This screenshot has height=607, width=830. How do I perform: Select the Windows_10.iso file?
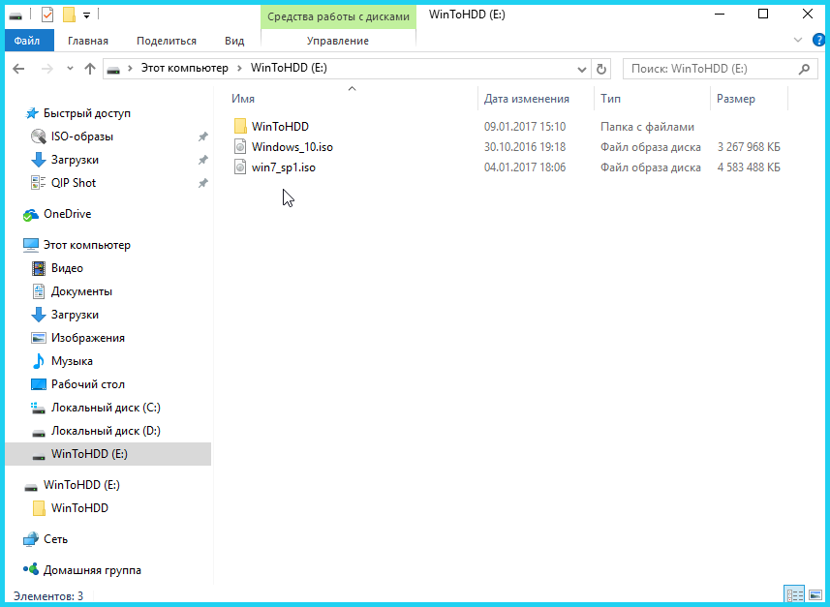(x=292, y=147)
